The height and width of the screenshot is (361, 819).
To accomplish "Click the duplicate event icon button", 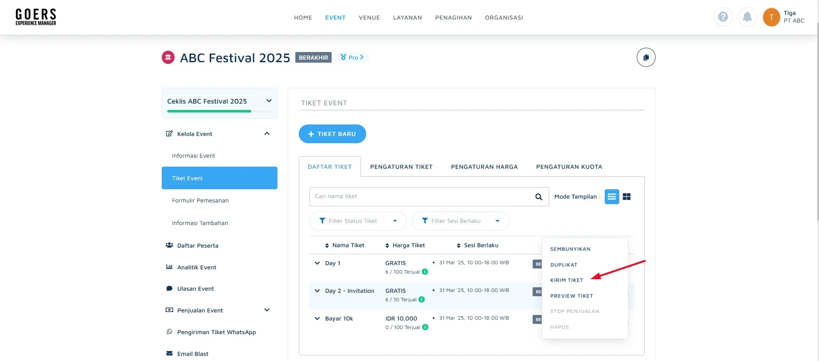I will [646, 57].
